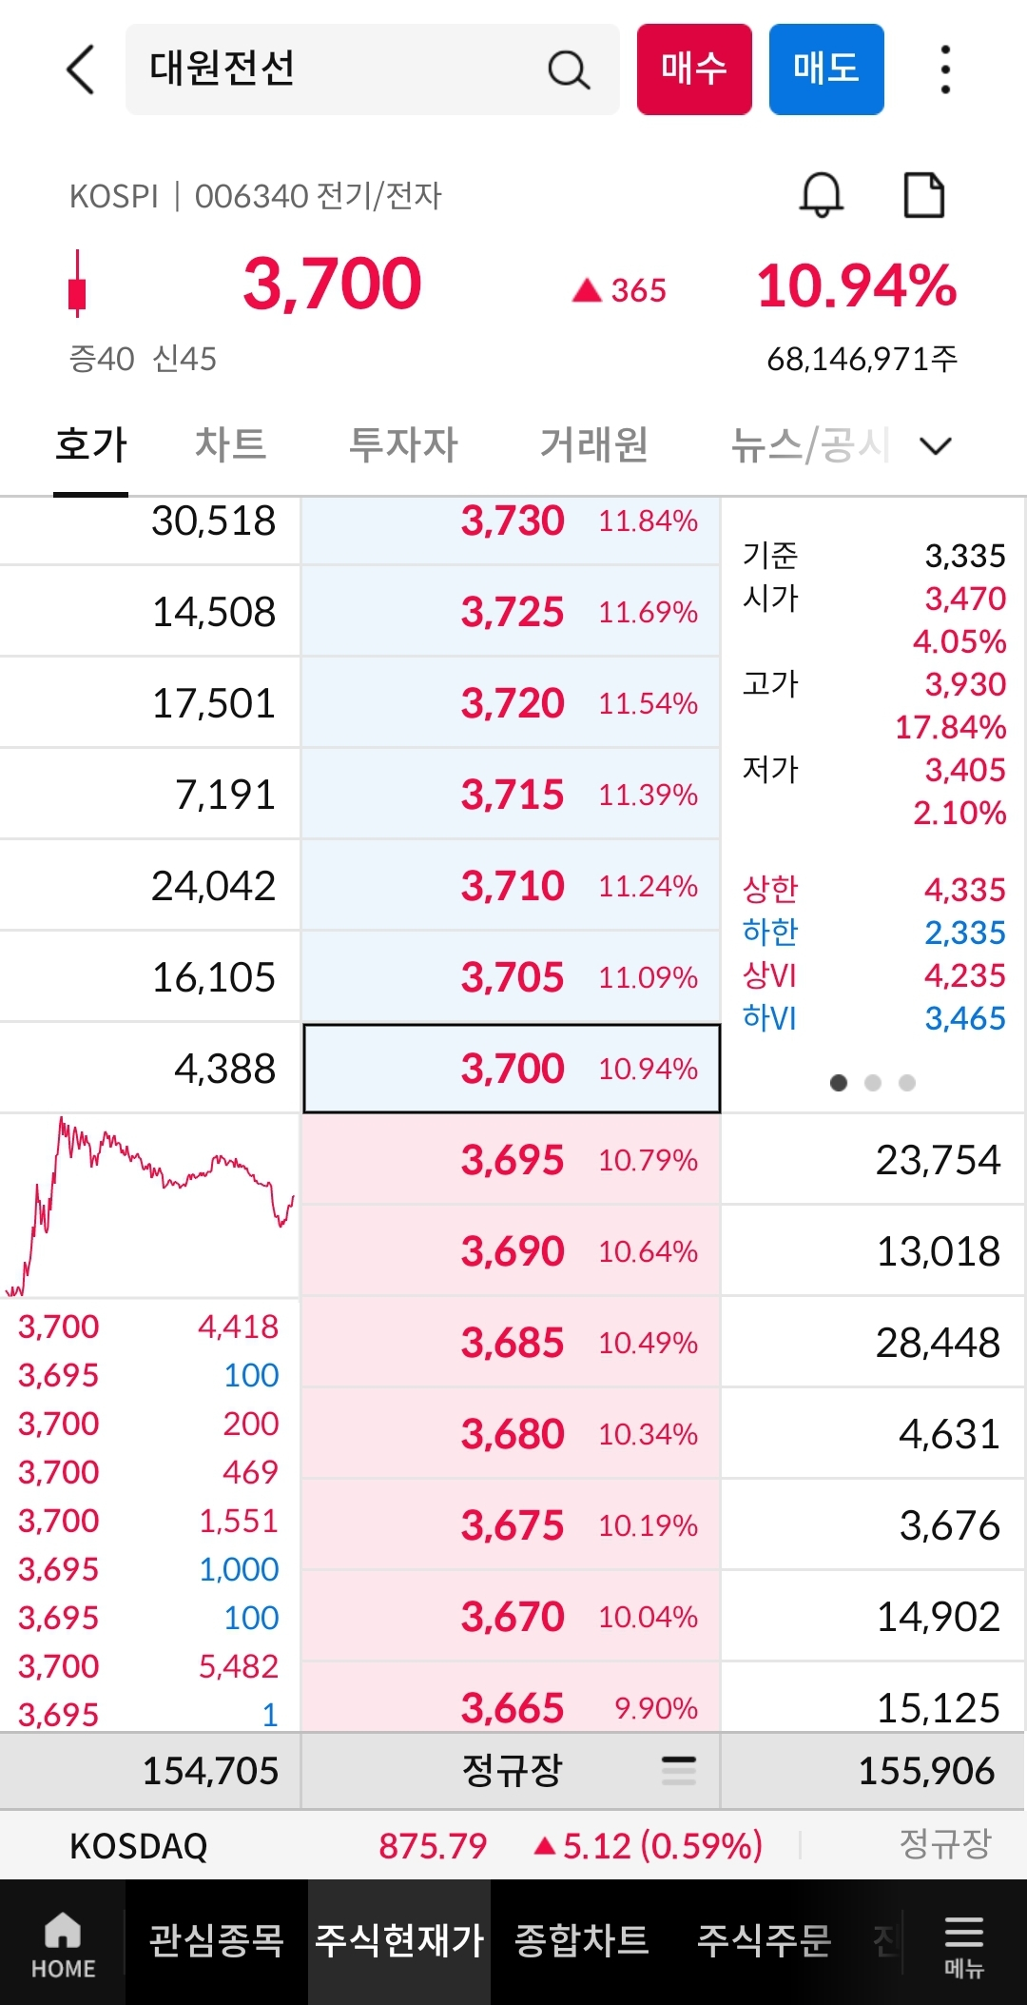Open the 정규장 session selector

tap(512, 1771)
